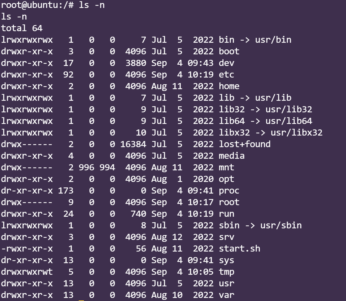This screenshot has height=301, width=346.
Task: Click the 09:43 timestamp for dev
Action: pos(200,63)
